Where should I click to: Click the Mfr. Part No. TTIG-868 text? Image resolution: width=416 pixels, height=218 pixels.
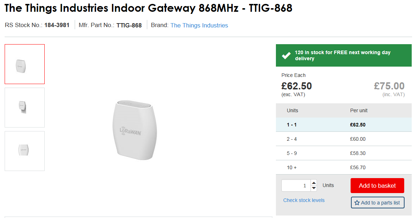pyautogui.click(x=110, y=25)
